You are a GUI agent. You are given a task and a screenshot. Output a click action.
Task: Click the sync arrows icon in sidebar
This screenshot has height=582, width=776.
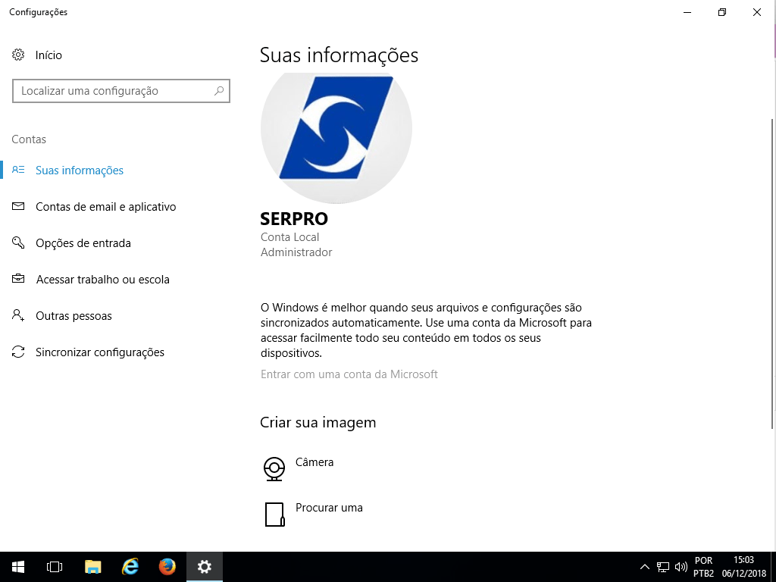(x=19, y=352)
